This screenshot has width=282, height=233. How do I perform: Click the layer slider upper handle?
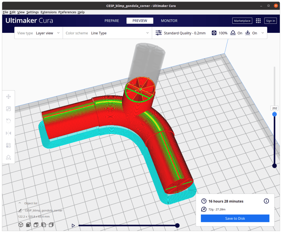tap(274, 114)
